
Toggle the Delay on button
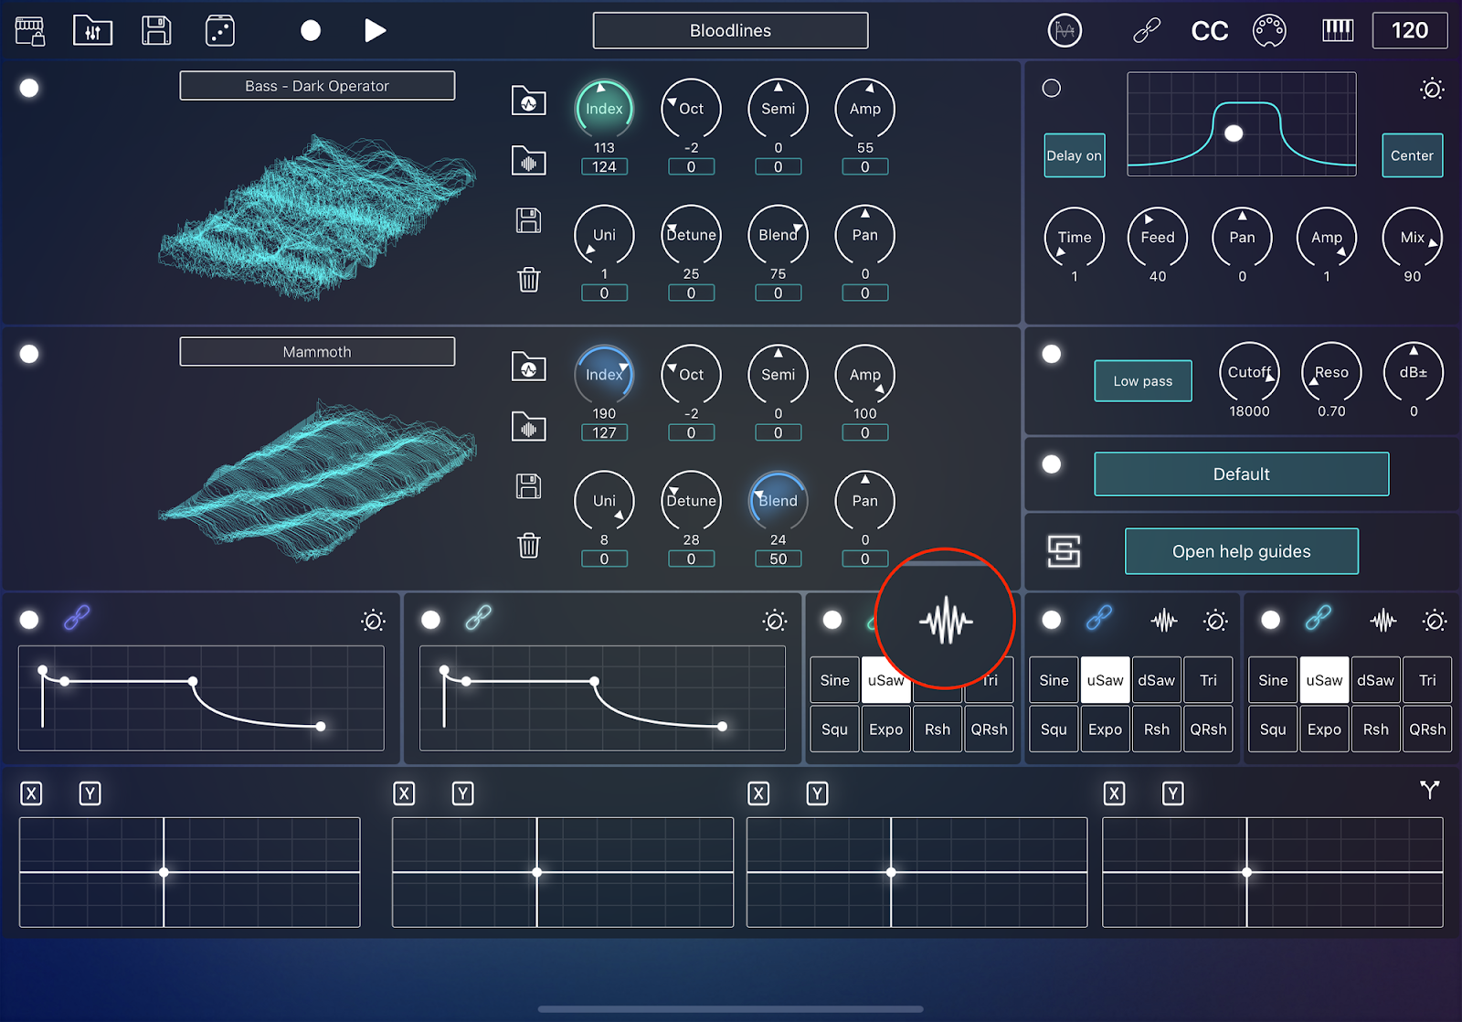pyautogui.click(x=1074, y=155)
